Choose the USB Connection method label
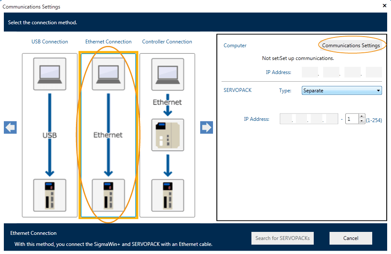 50,42
